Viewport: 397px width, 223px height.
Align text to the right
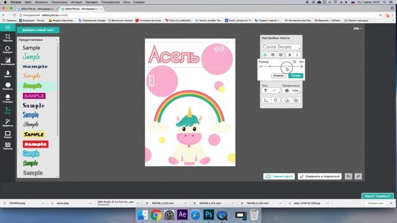tap(280, 55)
